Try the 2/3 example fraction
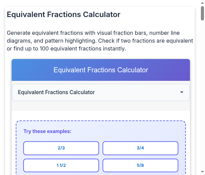This screenshot has width=205, height=175. (61, 148)
